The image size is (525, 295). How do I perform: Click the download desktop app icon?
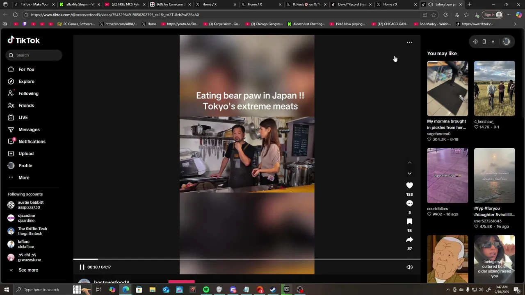coord(493,41)
